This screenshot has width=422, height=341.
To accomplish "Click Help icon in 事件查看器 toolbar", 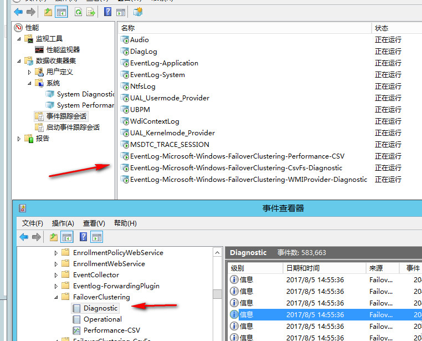I will [84, 237].
